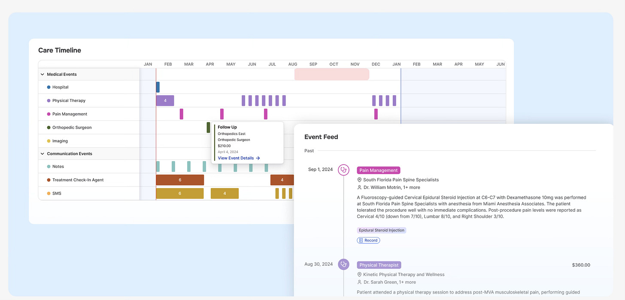Click the Follow Up title in popup
The width and height of the screenshot is (625, 300).
pos(227,127)
